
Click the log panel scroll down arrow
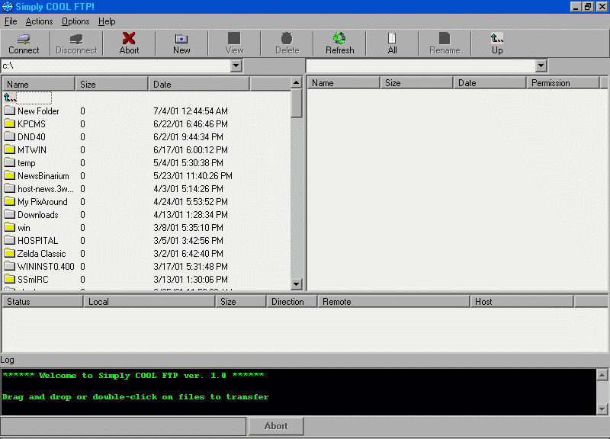pyautogui.click(x=602, y=409)
